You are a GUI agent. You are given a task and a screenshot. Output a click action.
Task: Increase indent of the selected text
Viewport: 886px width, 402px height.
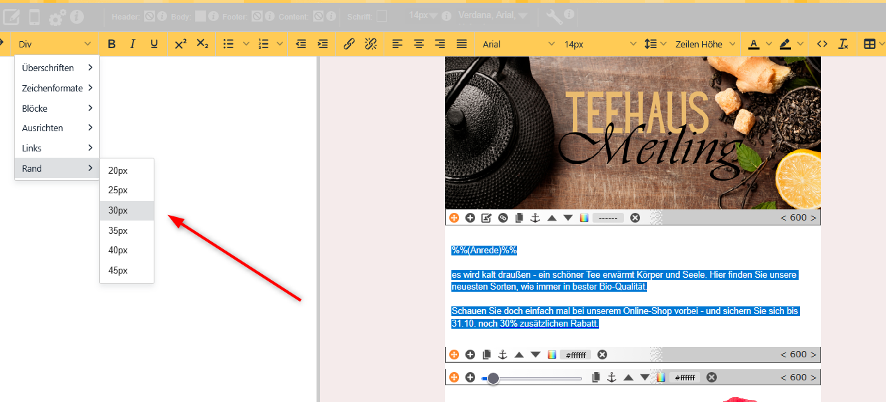pos(322,44)
